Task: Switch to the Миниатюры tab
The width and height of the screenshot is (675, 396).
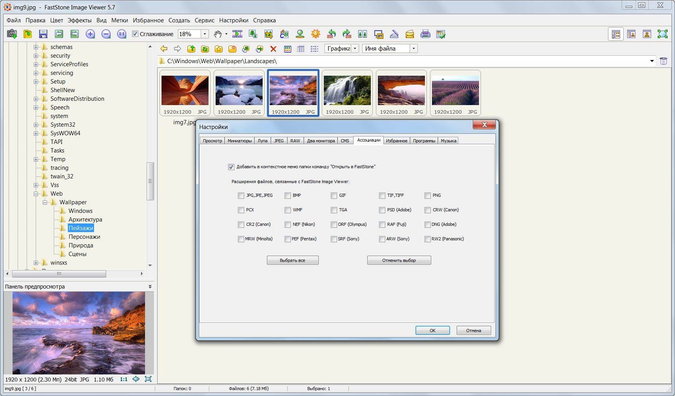Action: tap(240, 141)
